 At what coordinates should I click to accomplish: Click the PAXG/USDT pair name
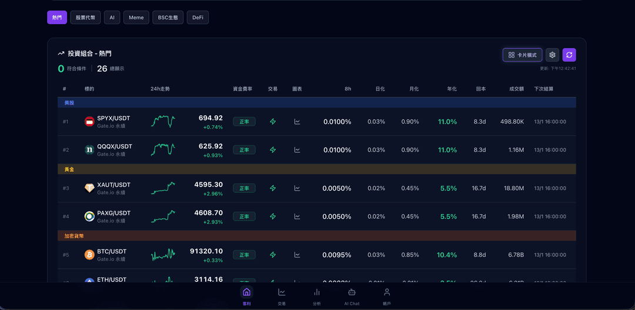coord(113,213)
